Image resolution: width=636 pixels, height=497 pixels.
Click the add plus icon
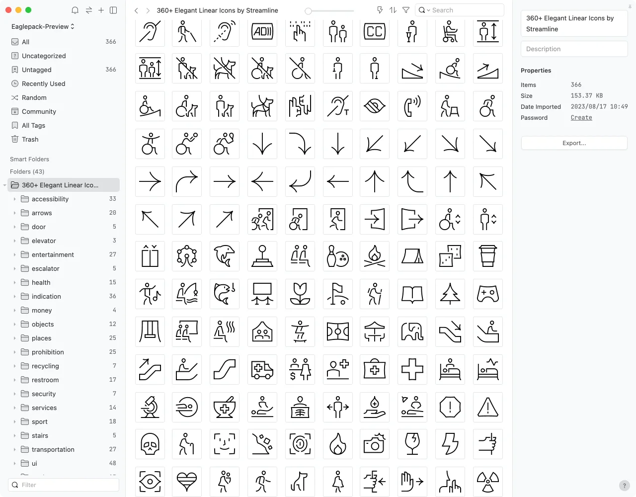point(101,10)
